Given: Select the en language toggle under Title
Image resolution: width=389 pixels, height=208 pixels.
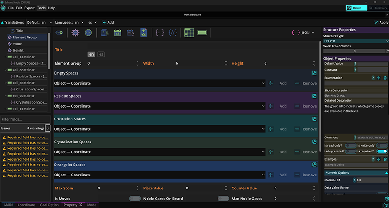Looking at the screenshot, I should pyautogui.click(x=91, y=54).
